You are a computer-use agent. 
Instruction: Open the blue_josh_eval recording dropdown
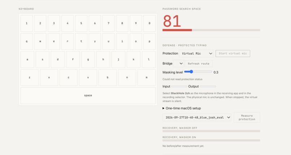pos(197,118)
